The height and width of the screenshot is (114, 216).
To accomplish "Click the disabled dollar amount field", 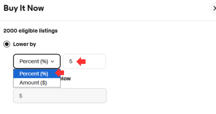I will pyautogui.click(x=60, y=96).
